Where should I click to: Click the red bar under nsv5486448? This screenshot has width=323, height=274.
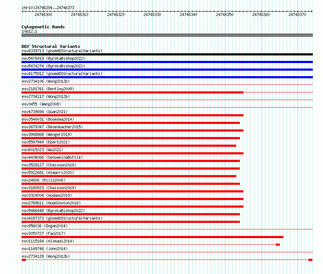(131, 214)
